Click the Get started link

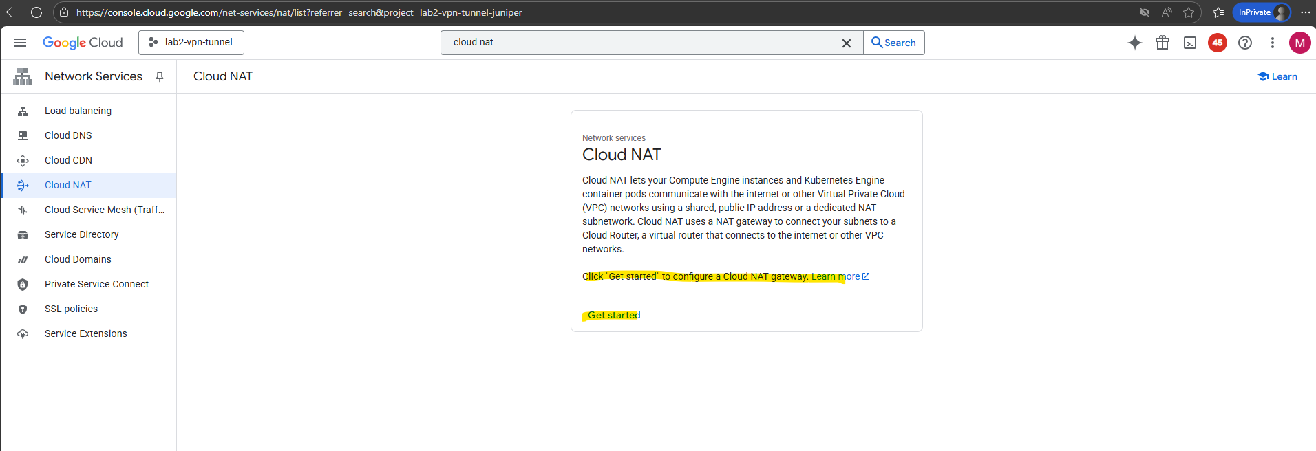coord(614,315)
